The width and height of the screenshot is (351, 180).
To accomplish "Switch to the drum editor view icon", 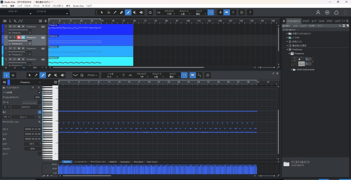I will coord(13,75).
